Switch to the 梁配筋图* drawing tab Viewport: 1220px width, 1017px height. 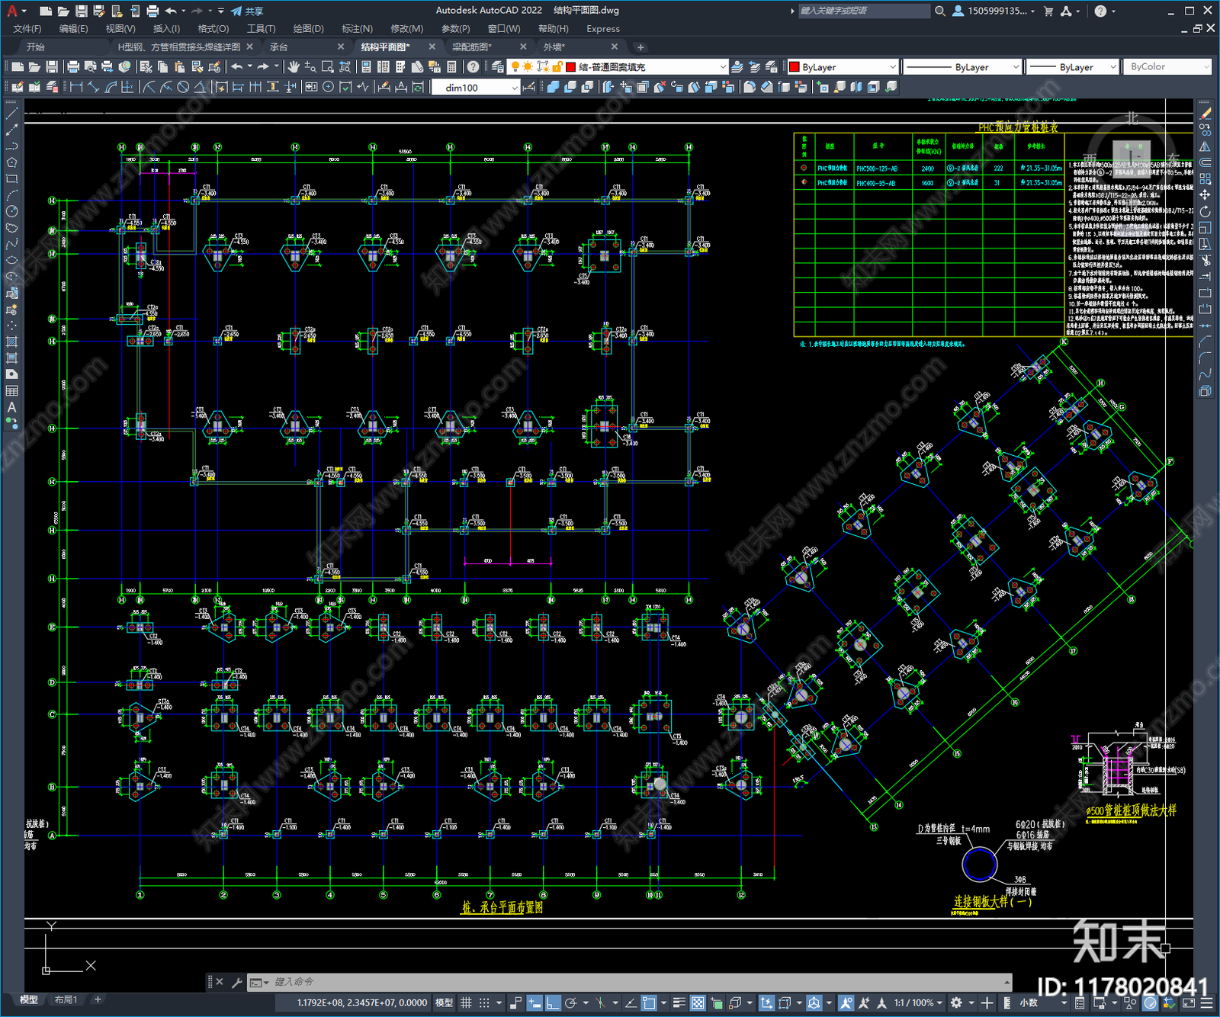[473, 47]
